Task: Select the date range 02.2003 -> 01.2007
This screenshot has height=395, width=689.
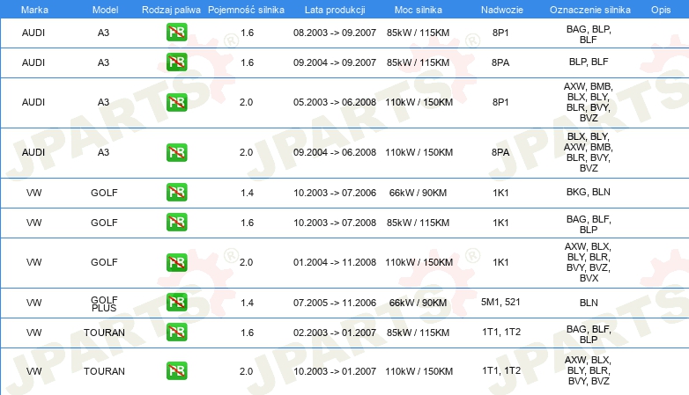Action: pos(335,333)
